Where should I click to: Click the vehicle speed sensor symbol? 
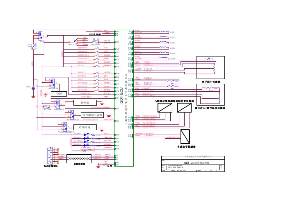pos(185,137)
